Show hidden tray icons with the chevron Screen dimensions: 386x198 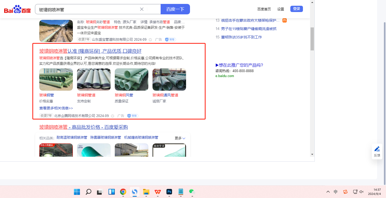[x=328, y=192]
